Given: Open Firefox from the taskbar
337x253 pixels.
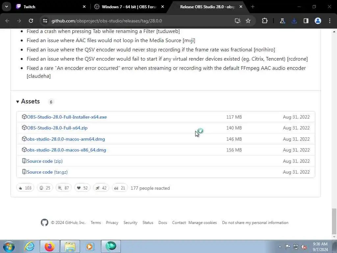Looking at the screenshot, I should pos(50,246).
